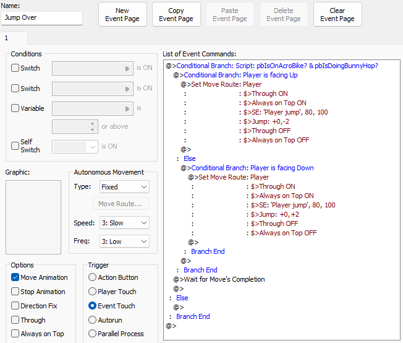Open the Self Switch letter dropdown

point(75,147)
